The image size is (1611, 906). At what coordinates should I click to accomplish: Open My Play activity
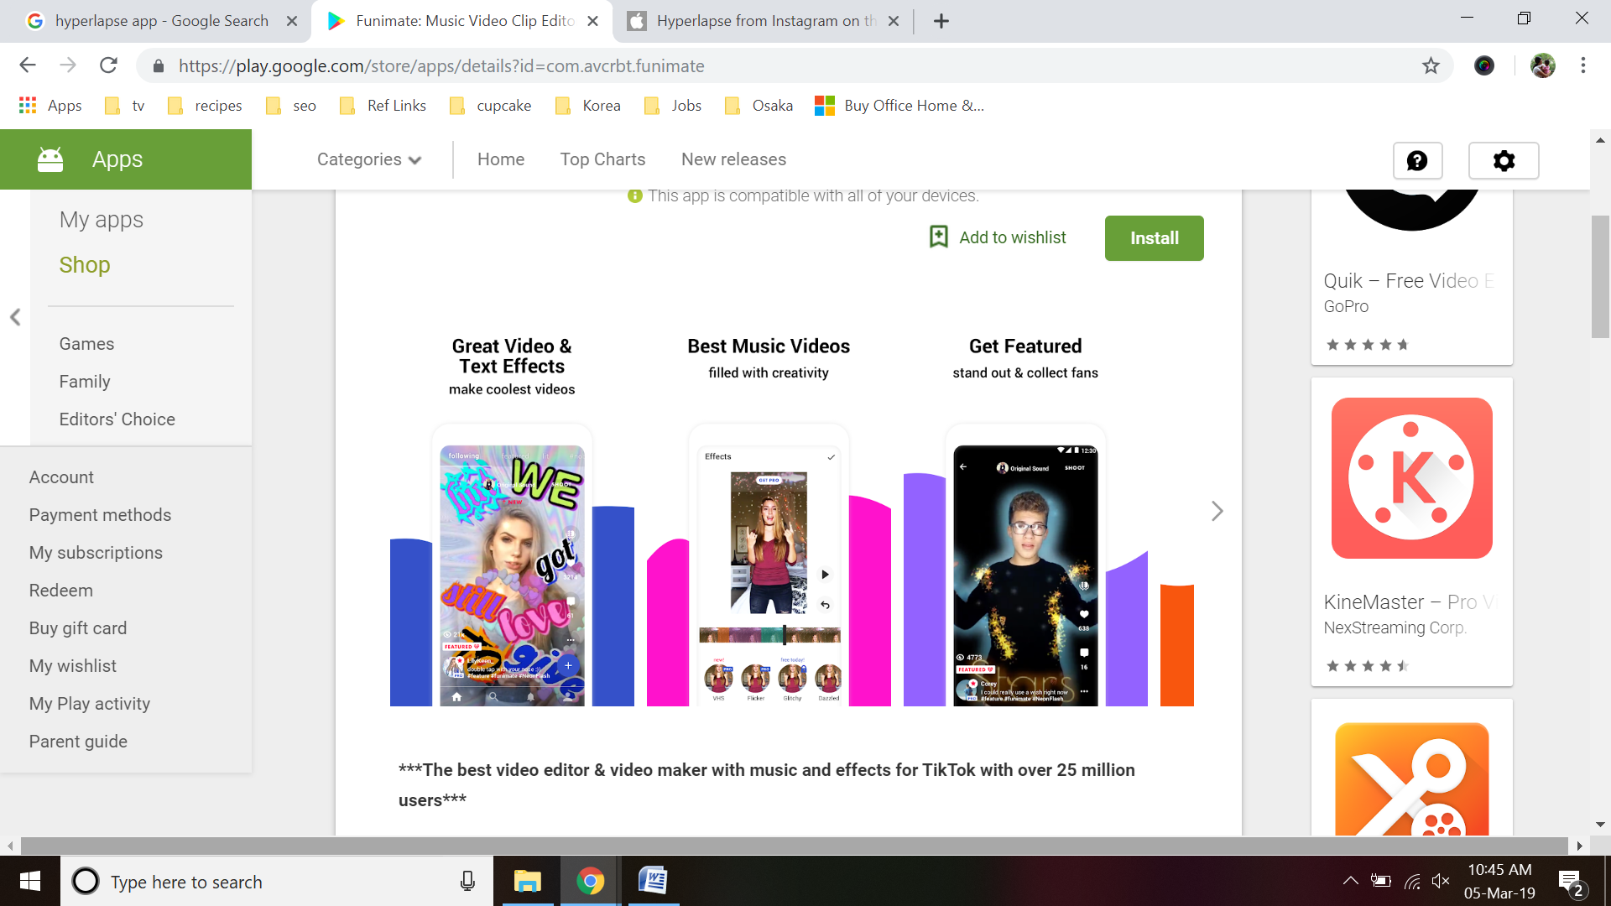click(90, 704)
